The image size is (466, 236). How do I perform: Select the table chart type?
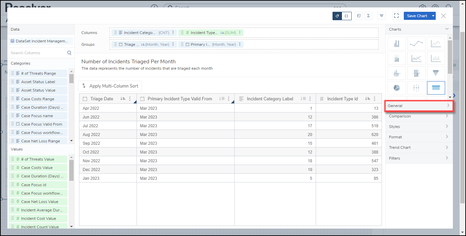tap(436, 88)
